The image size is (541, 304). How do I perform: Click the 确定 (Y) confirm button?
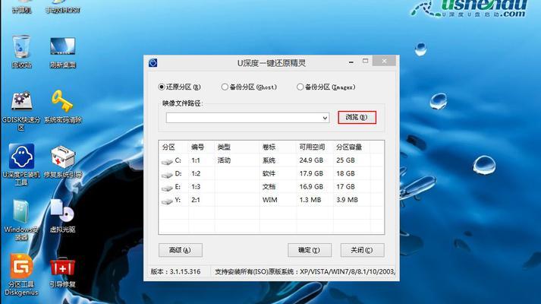coord(310,250)
